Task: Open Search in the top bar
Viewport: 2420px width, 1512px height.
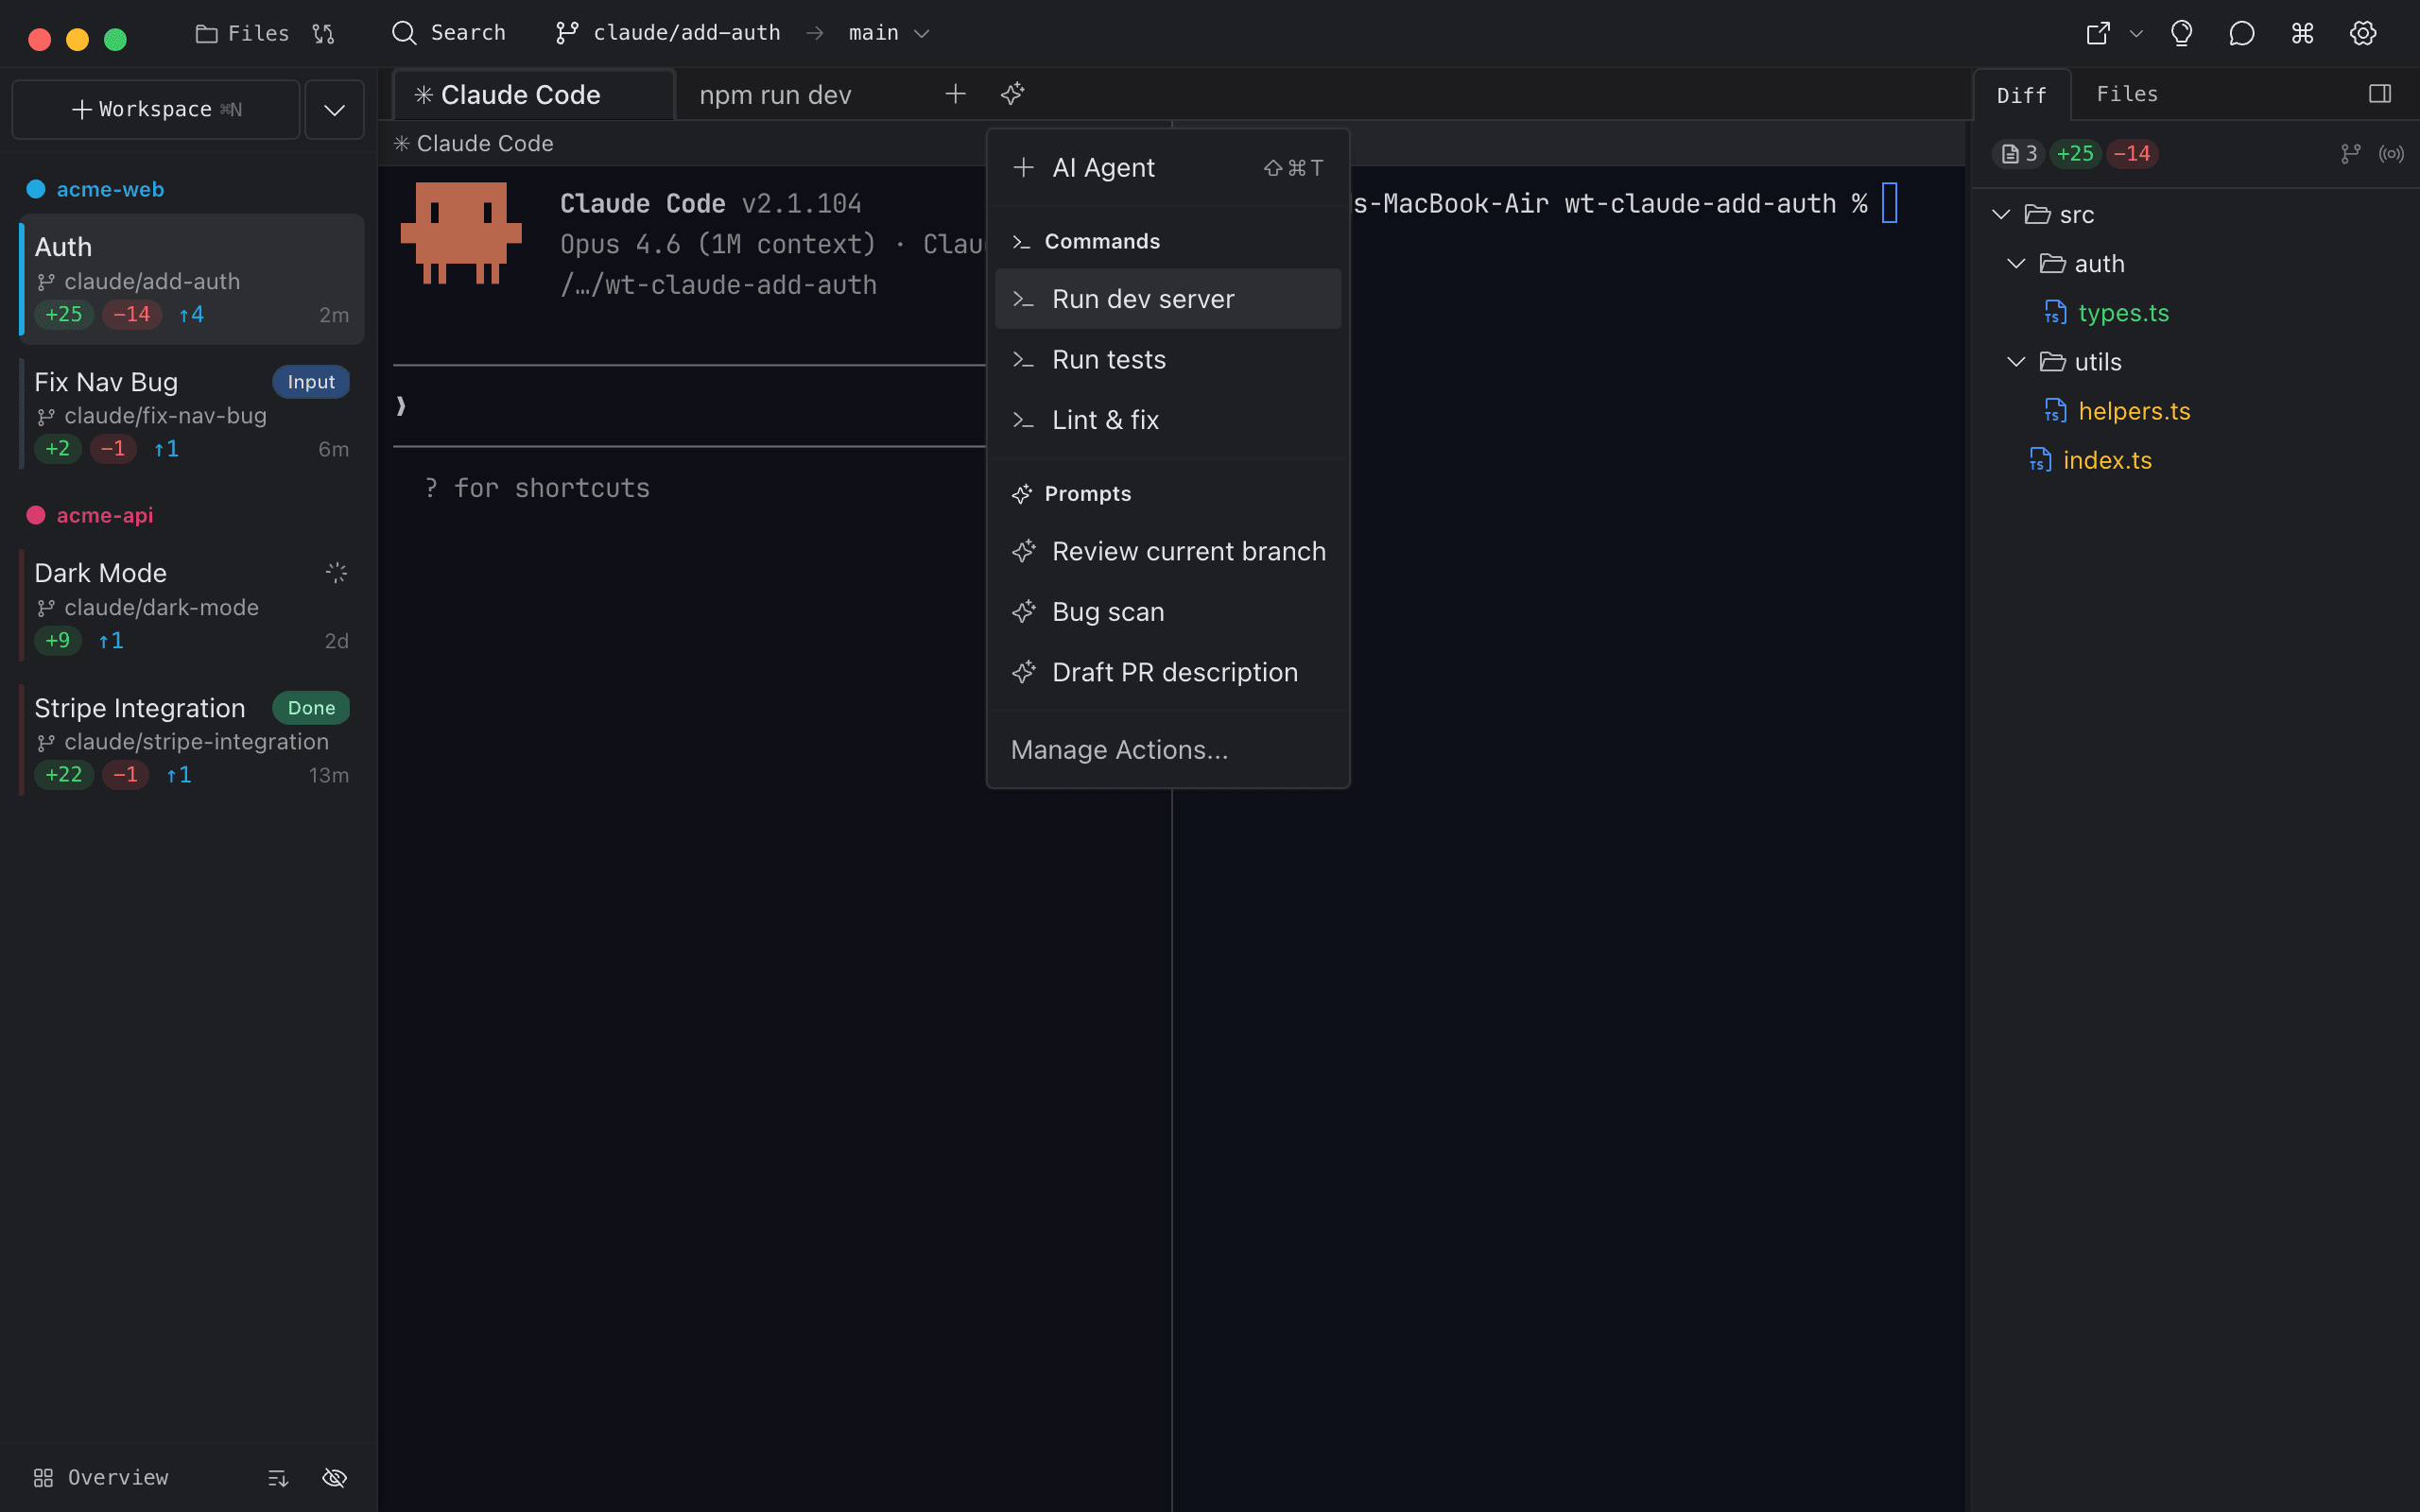Action: 448,33
